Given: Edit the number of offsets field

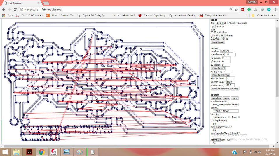Looking at the screenshot, I should coord(217,137).
